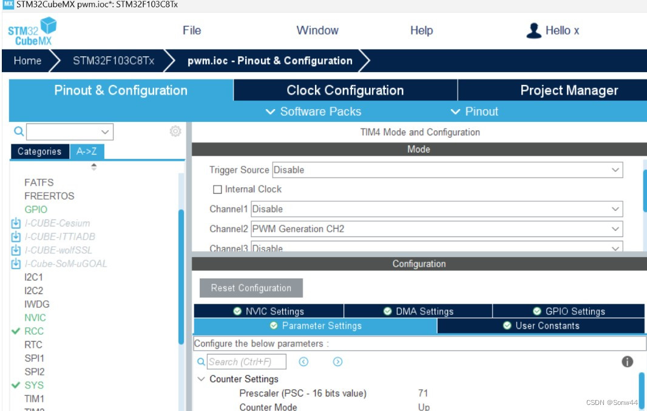Switch to Clock Configuration tab

tap(345, 90)
